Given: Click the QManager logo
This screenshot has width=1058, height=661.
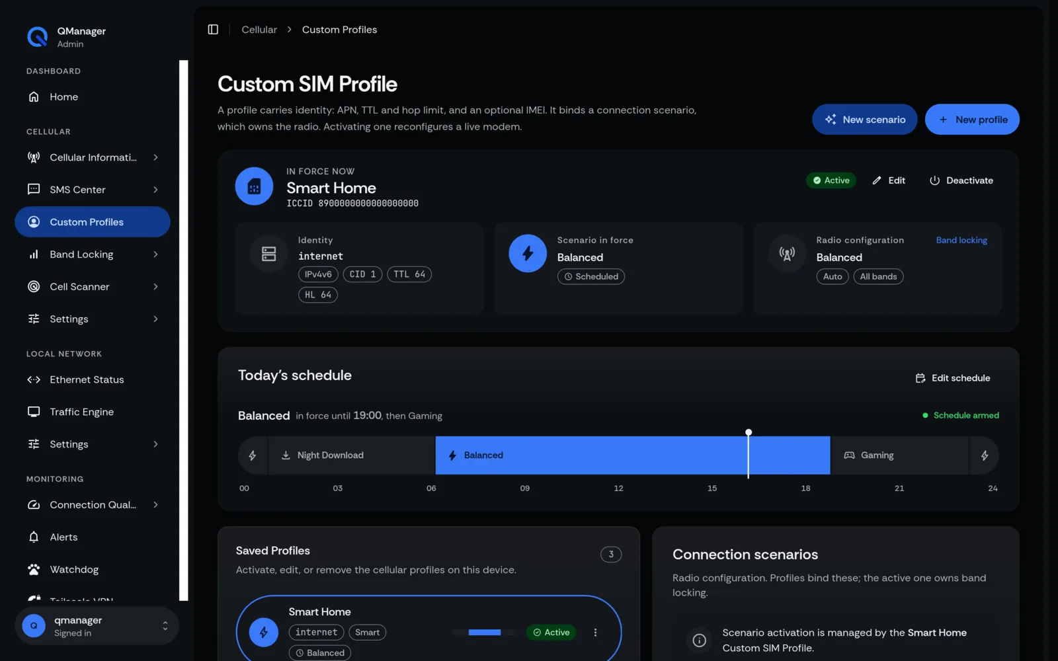Looking at the screenshot, I should click(x=37, y=37).
